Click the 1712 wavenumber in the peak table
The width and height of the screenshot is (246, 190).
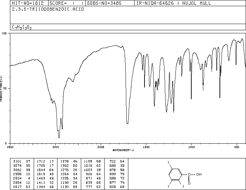[x=41, y=161]
